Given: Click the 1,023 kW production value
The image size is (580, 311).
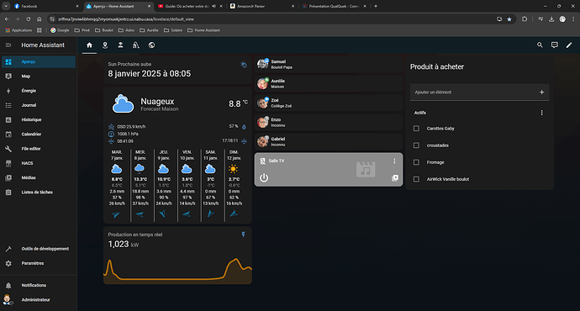Looking at the screenshot, I should (124, 244).
